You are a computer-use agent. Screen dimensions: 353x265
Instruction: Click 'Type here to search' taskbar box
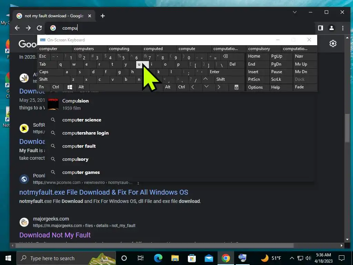(x=66, y=258)
